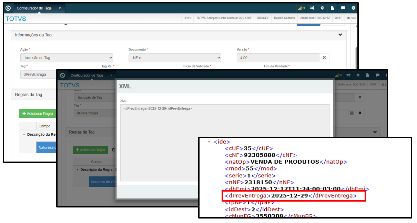Click the cUF value 35 in the XML viewer
Viewport: 417px width, 223px height.
(248, 148)
